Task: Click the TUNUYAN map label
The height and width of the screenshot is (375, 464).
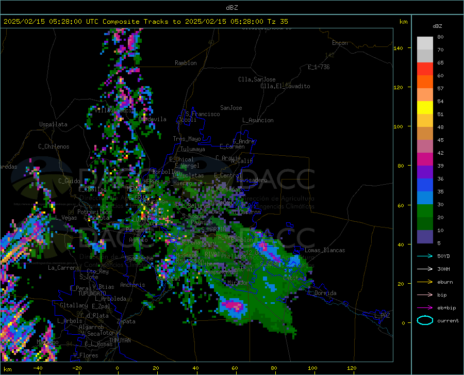Action: (120, 340)
